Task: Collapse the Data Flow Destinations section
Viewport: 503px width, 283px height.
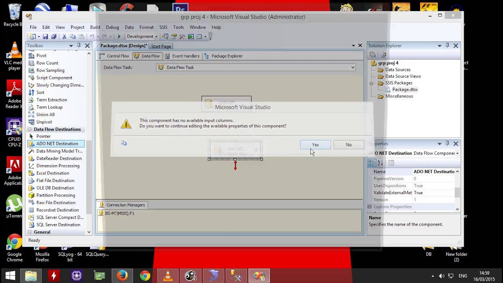Action: [30, 129]
